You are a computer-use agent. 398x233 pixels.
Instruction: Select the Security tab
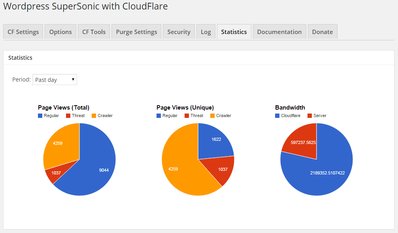(x=179, y=32)
